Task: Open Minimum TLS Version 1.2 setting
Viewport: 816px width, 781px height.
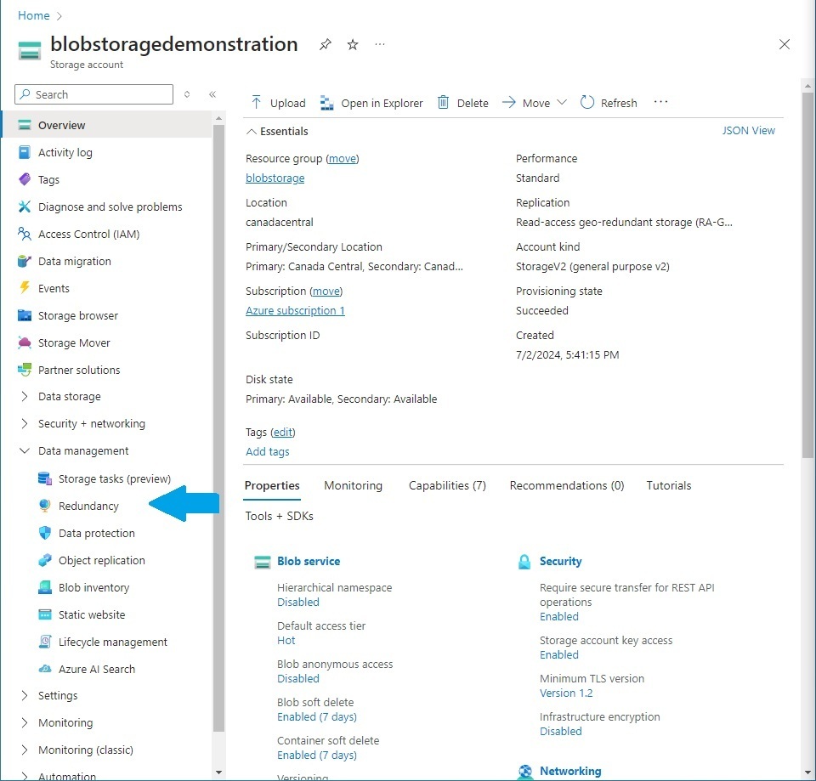Action: [x=566, y=693]
